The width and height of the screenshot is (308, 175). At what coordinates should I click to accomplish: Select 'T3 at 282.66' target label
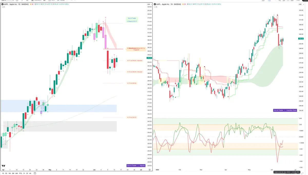coord(132,83)
